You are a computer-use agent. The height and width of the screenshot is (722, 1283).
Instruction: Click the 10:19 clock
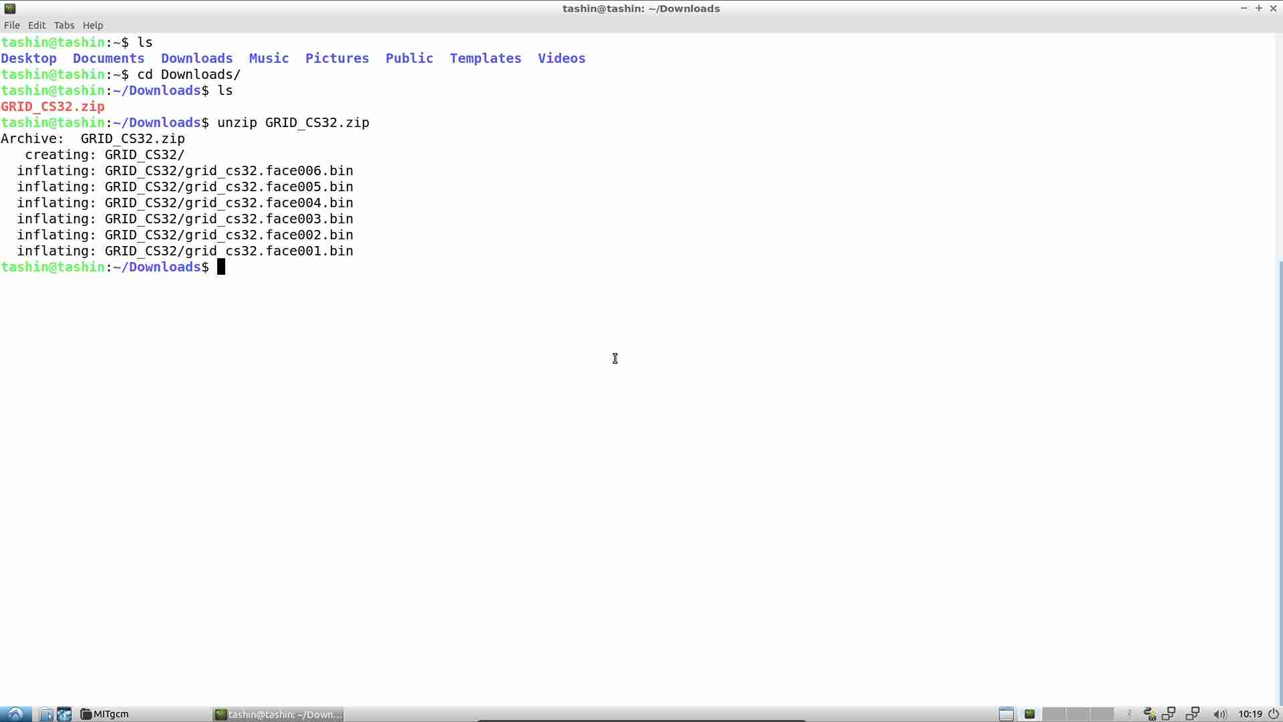(1250, 714)
